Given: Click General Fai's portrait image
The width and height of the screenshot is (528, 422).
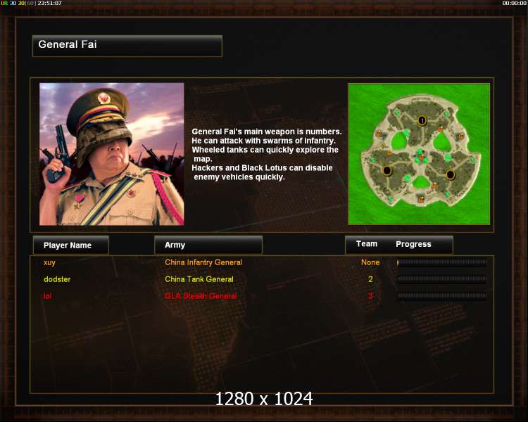Looking at the screenshot, I should point(112,154).
